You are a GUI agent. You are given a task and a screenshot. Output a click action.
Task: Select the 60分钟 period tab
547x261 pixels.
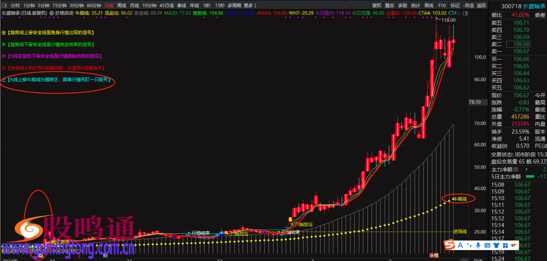(x=94, y=5)
